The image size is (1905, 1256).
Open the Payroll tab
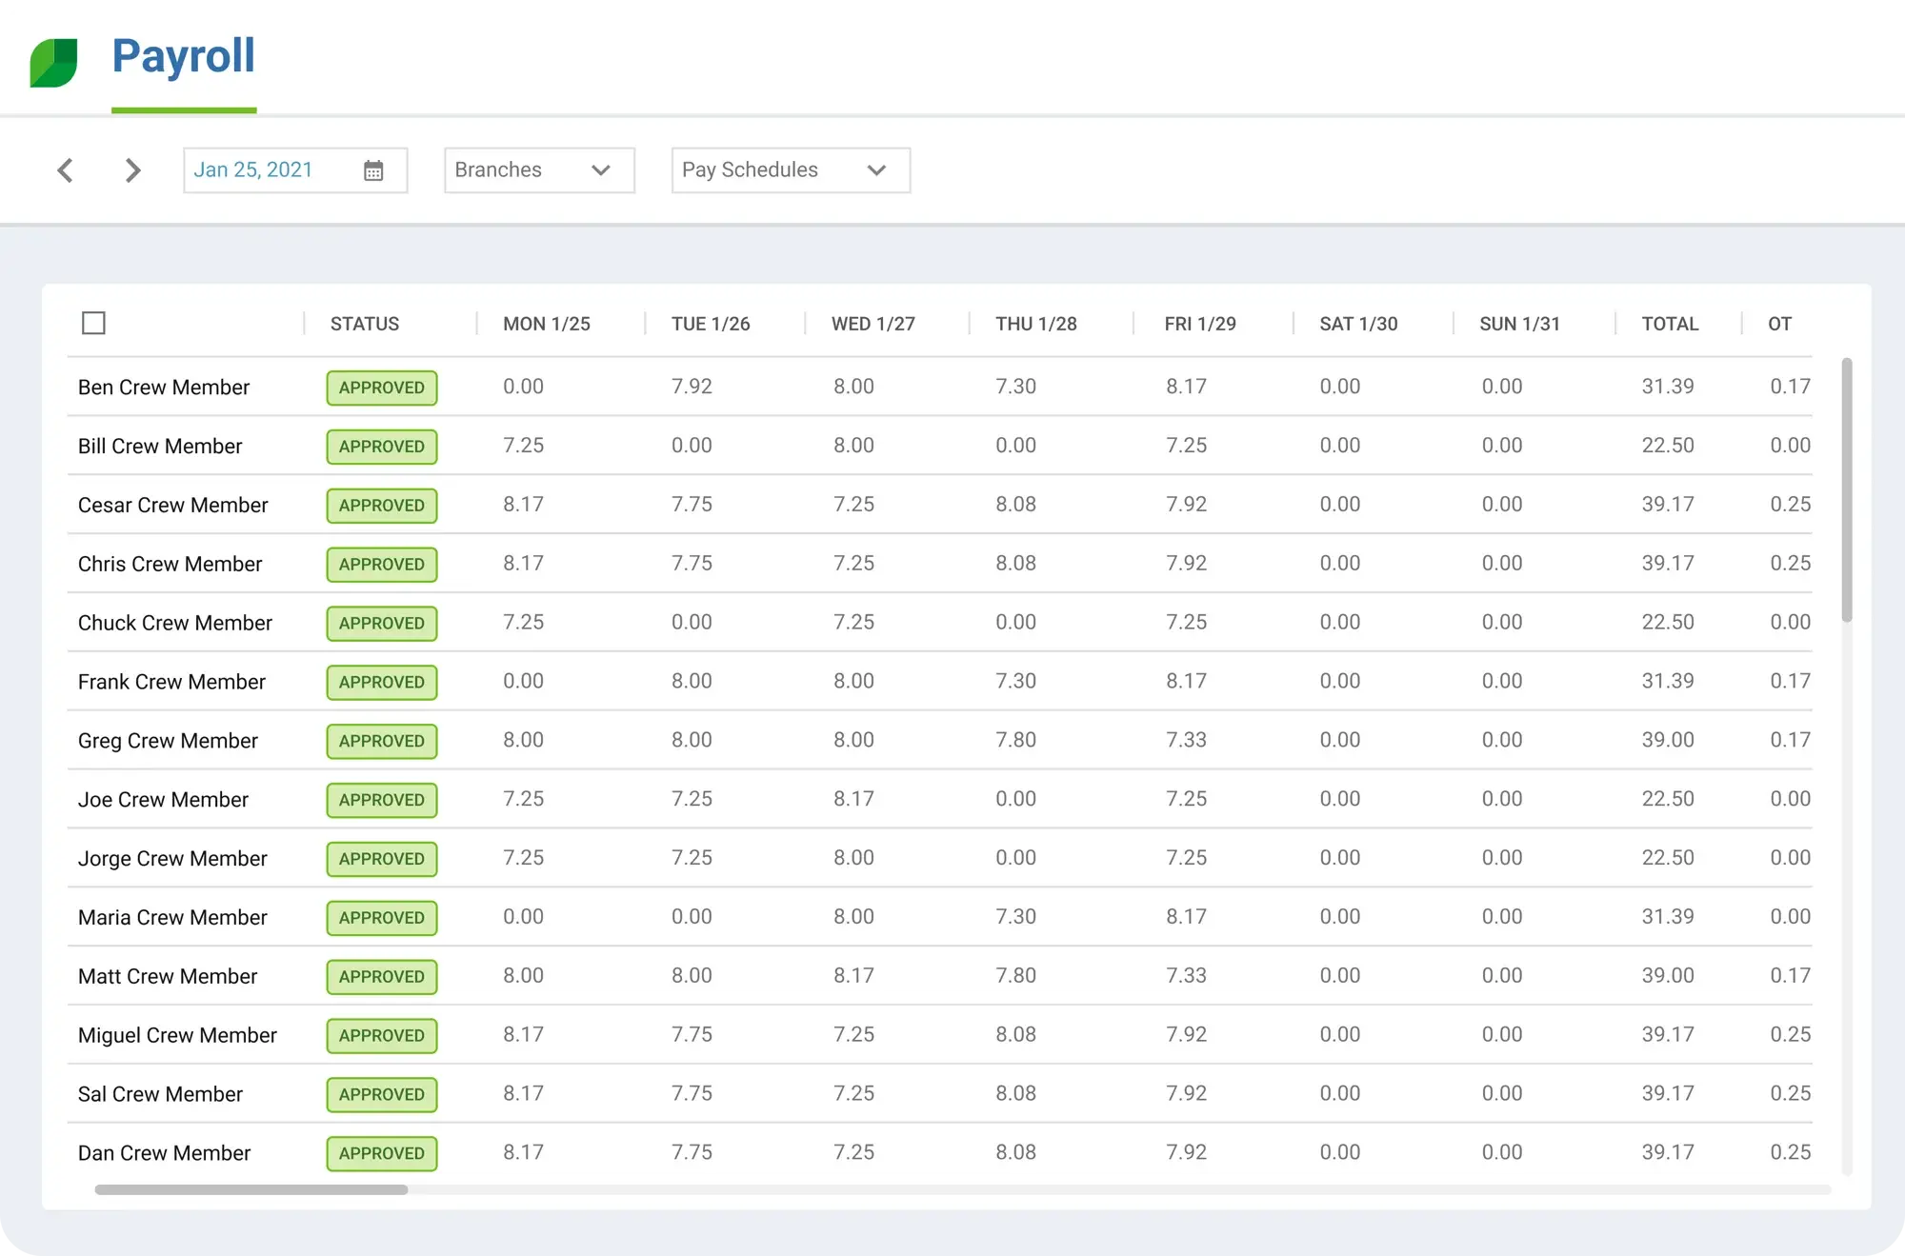point(183,57)
